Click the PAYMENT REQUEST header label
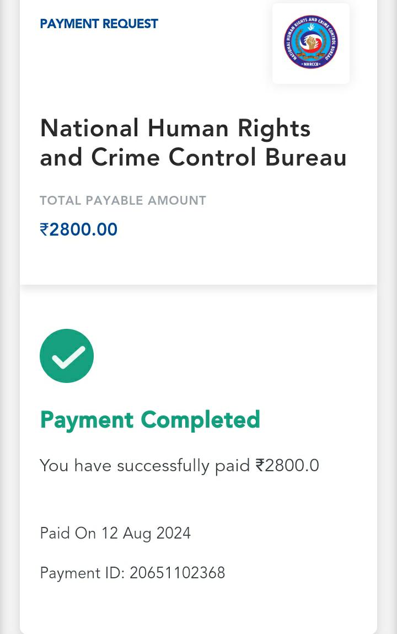This screenshot has height=634, width=397. (99, 24)
